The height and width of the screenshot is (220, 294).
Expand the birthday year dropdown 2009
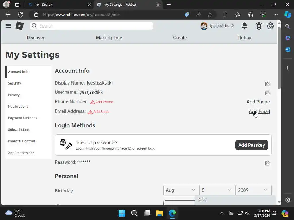pos(253,190)
